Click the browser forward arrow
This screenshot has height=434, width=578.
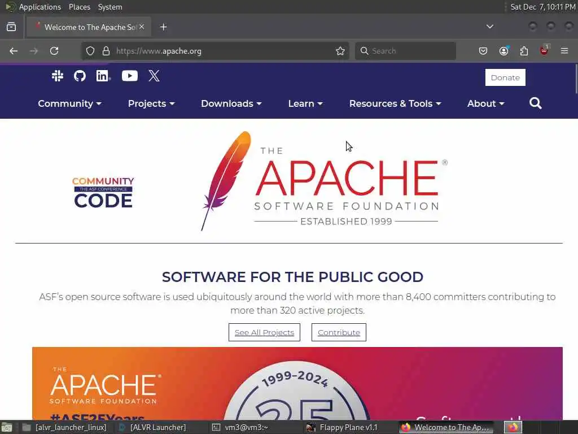pos(34,51)
